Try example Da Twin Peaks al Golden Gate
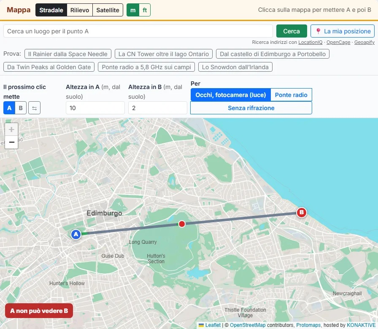 tap(49, 67)
